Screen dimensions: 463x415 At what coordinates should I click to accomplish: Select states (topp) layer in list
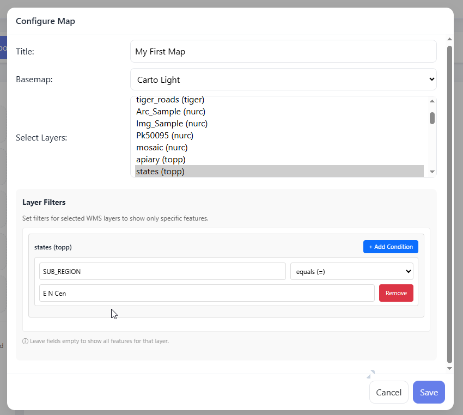[x=160, y=172]
